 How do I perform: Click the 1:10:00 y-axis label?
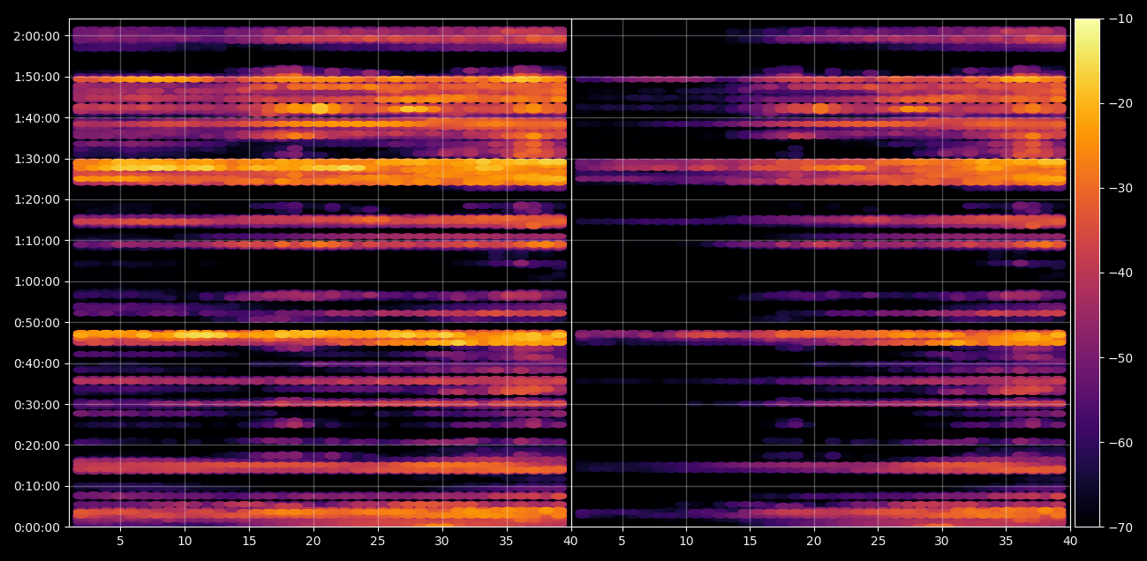37,241
